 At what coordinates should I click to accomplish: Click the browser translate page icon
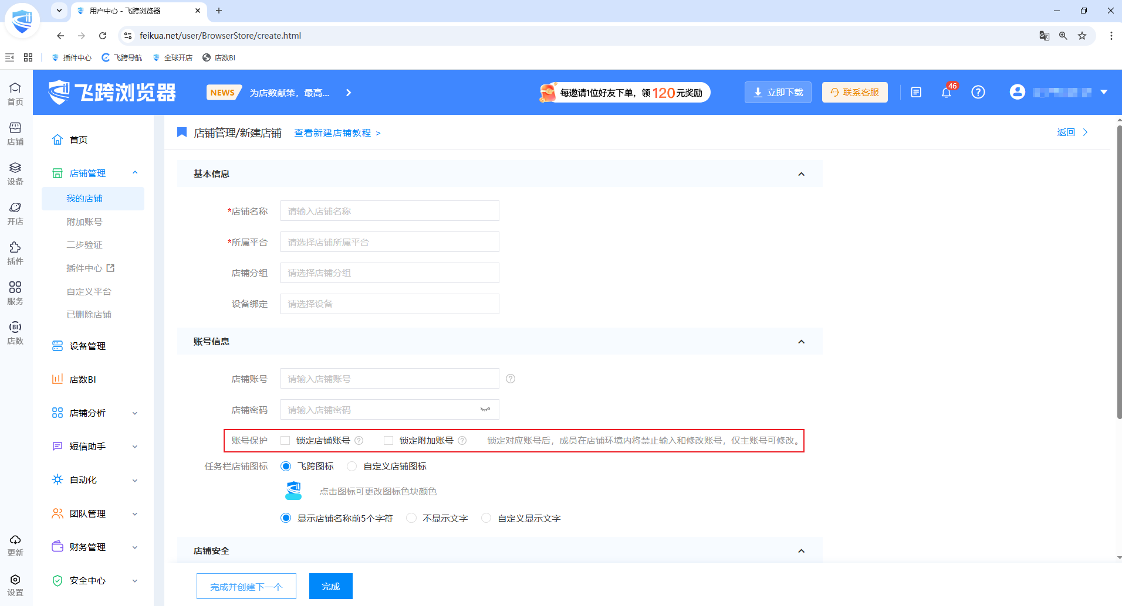pos(1044,36)
